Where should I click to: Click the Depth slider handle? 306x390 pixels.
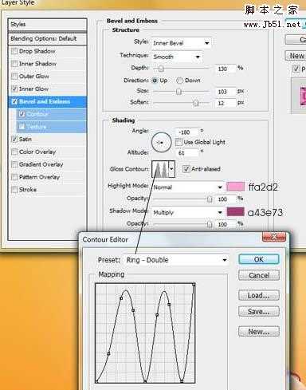[x=161, y=69]
